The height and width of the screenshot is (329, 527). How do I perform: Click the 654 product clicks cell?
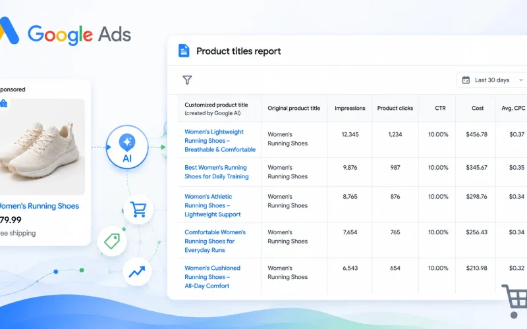pyautogui.click(x=395, y=268)
